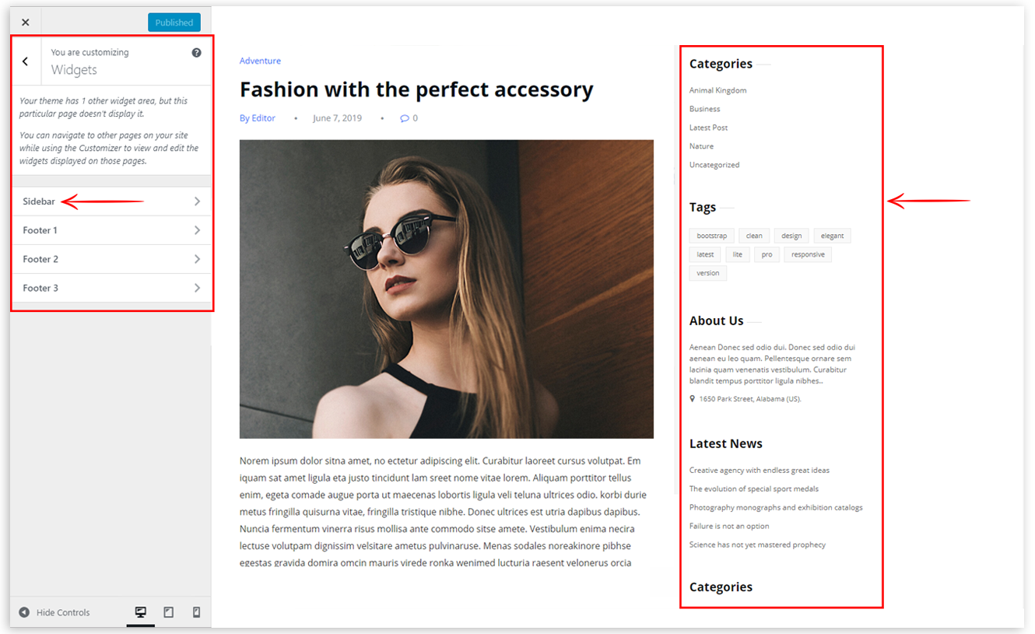1035x634 pixels.
Task: Click the post title Fashion with the perfect accessory
Action: point(416,89)
